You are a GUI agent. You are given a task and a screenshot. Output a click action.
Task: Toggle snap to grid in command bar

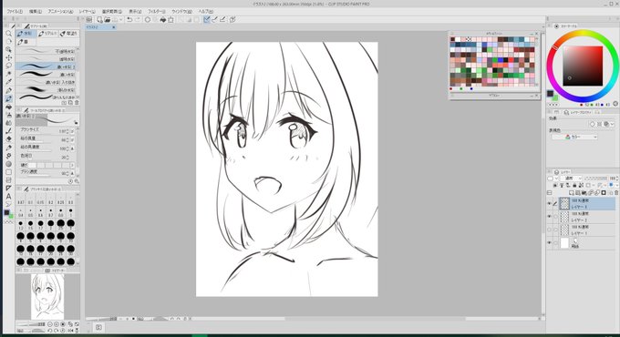coord(223,20)
